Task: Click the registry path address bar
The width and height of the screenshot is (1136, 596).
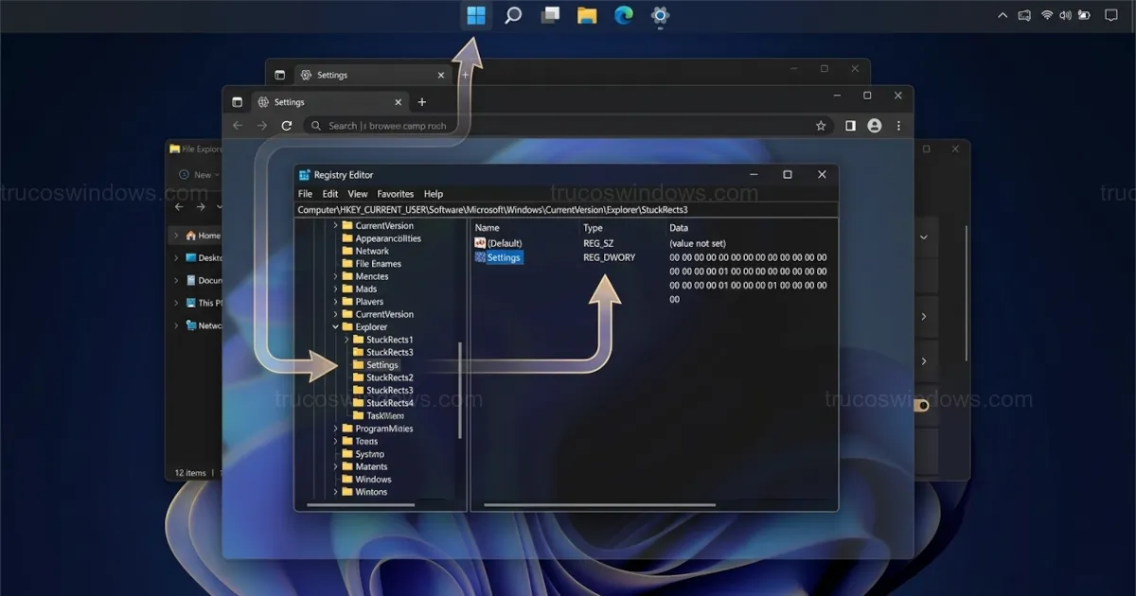Action: point(566,209)
